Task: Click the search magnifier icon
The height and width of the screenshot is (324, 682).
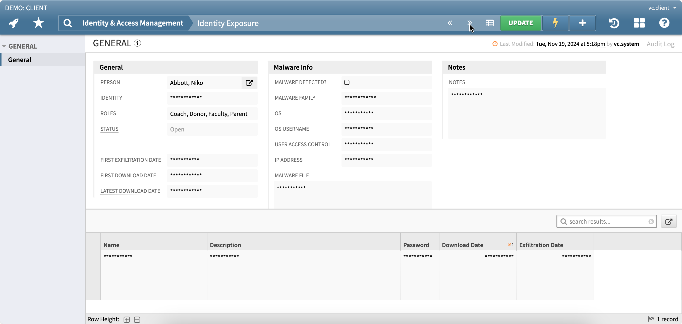Action: 68,23
